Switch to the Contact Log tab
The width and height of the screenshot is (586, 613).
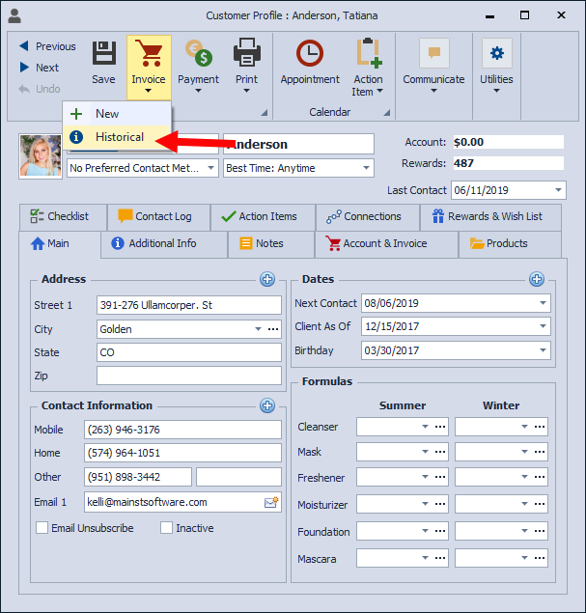[x=158, y=216]
